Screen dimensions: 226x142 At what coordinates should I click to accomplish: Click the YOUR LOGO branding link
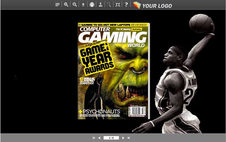152,5
